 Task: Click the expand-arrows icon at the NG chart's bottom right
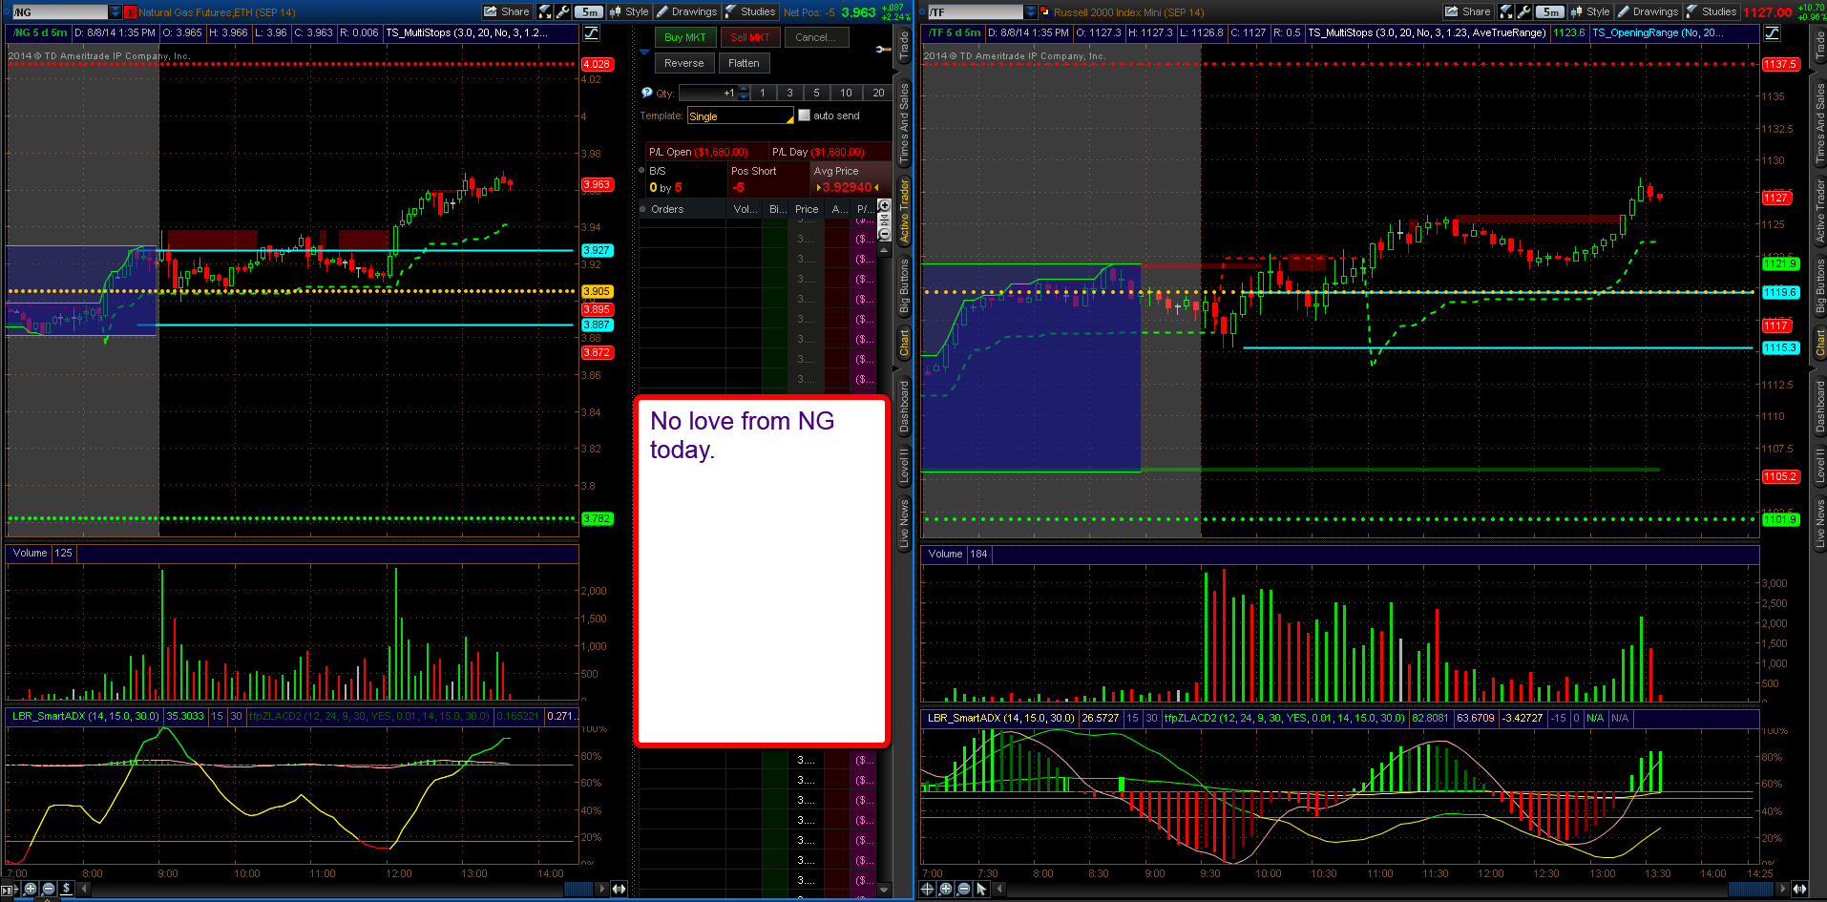(x=619, y=889)
